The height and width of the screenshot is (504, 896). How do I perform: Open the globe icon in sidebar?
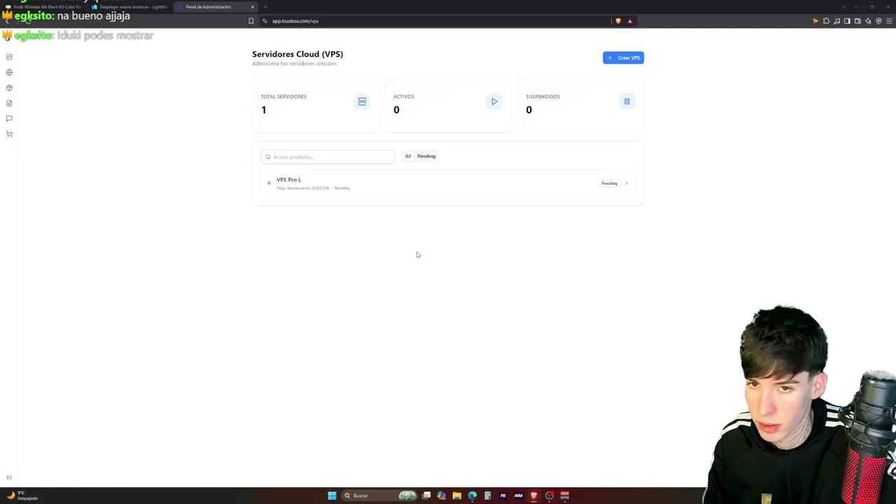click(x=9, y=72)
